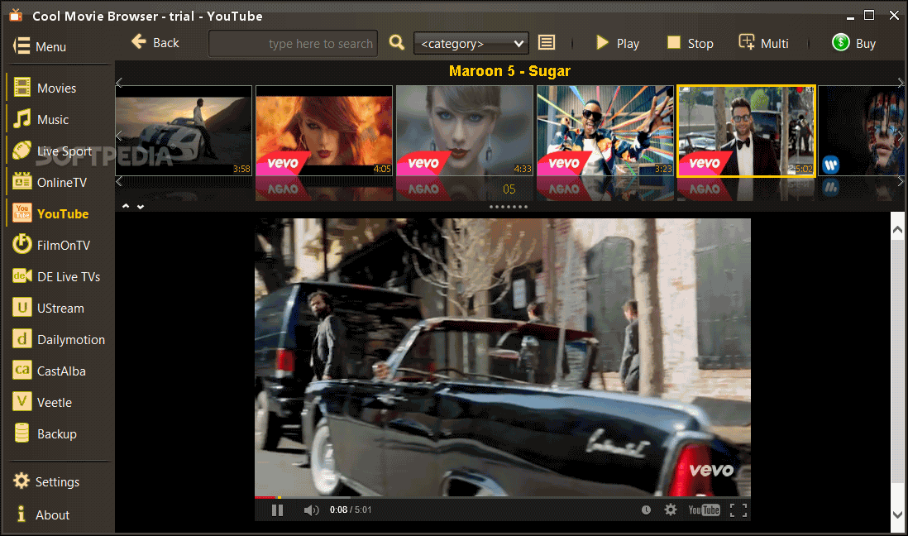
Task: Click the scrollbar up arrow
Action: click(x=897, y=229)
